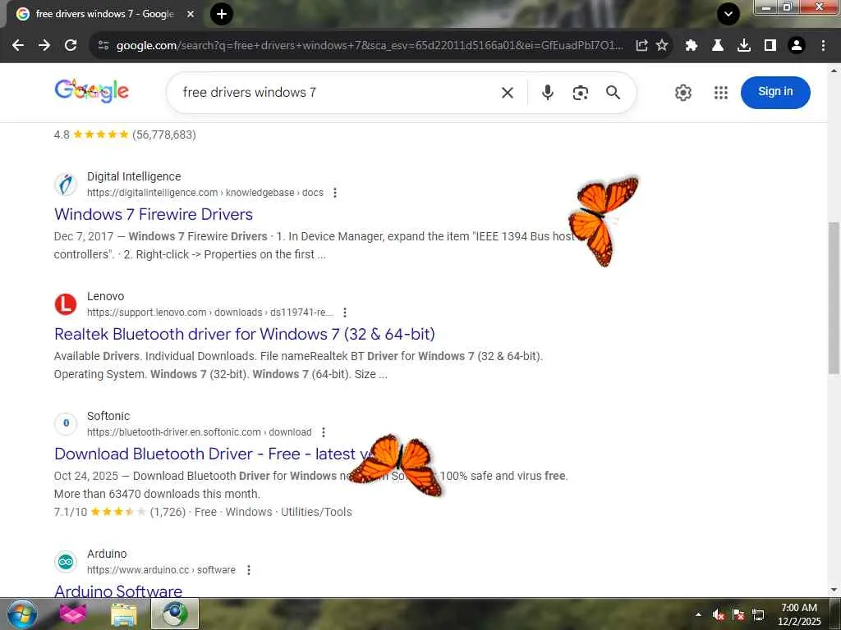841x630 pixels.
Task: Click the 'Softonic' site name
Action: click(x=108, y=416)
